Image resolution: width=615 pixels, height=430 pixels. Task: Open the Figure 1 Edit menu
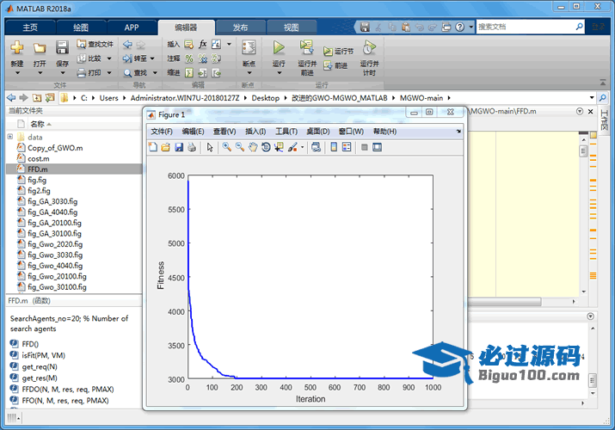[193, 132]
